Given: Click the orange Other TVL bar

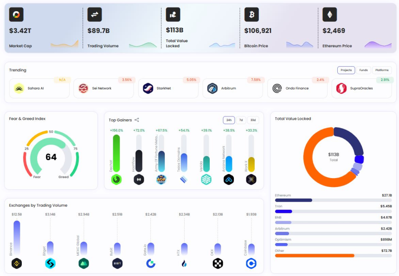Looking at the screenshot, I should coord(315,256).
